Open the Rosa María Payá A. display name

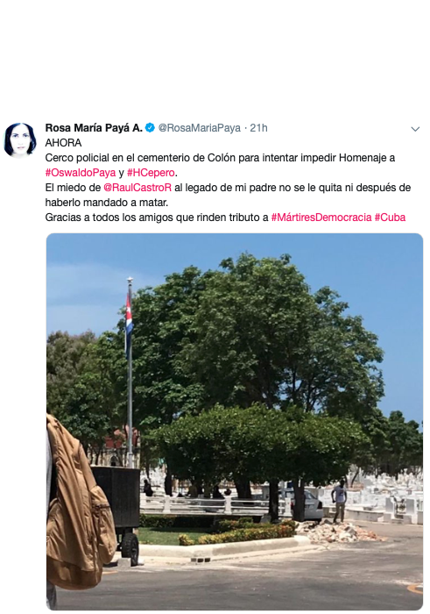point(94,128)
